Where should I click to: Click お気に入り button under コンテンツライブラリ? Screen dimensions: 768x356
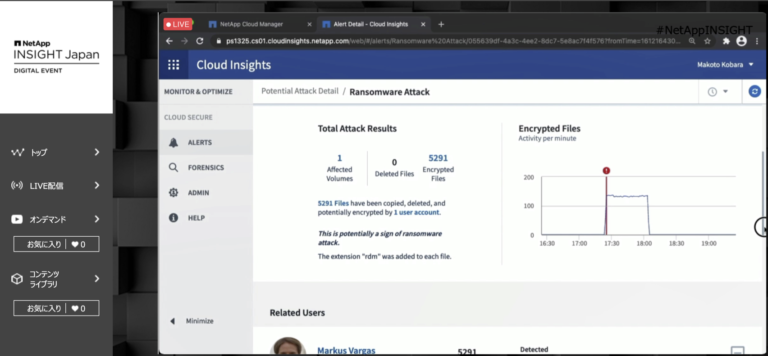56,308
